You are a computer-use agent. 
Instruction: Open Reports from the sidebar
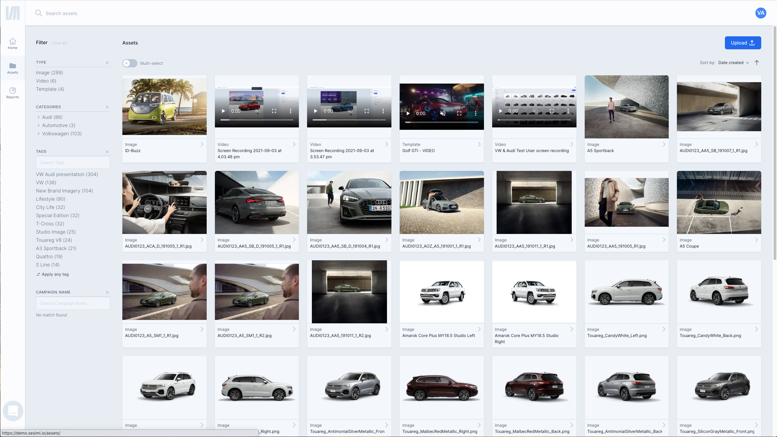[13, 92]
